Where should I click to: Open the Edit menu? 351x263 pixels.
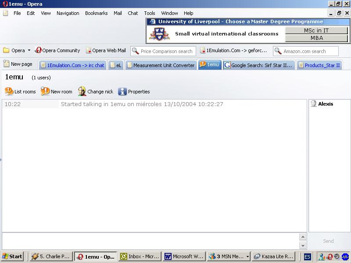tap(31, 13)
